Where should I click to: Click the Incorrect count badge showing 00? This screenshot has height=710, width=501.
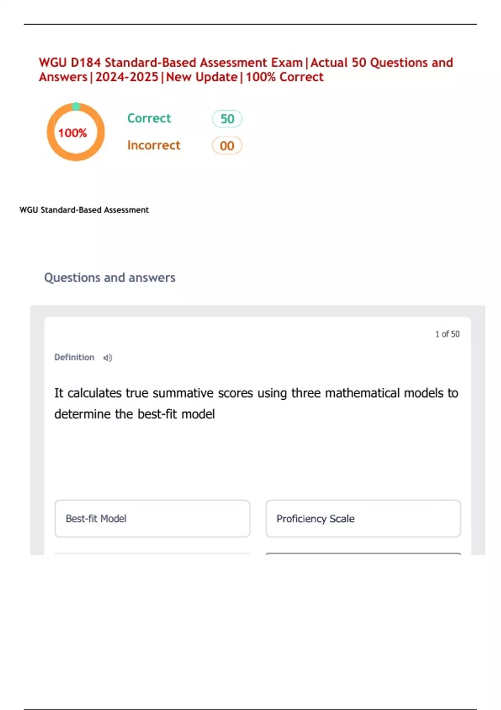click(x=227, y=146)
